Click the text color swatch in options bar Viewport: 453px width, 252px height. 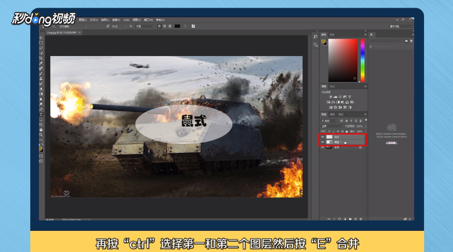pyautogui.click(x=177, y=27)
